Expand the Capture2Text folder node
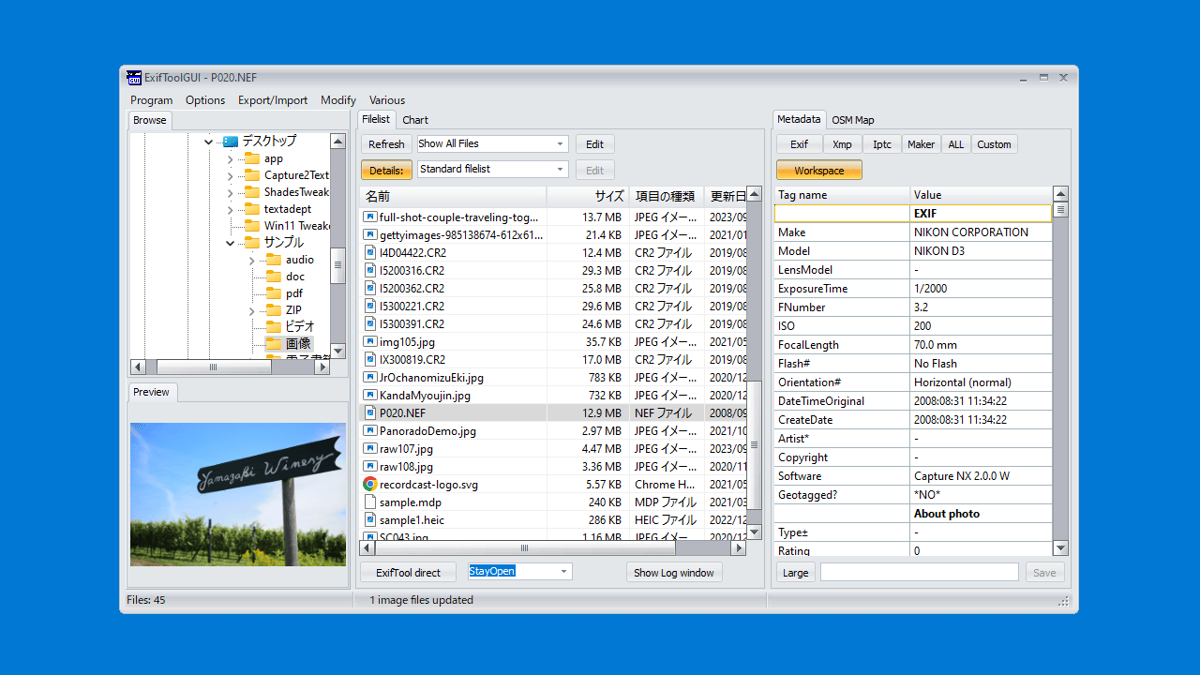Screen dimensions: 1200x675 (230, 175)
